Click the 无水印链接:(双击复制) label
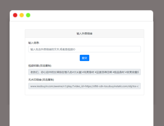 coord(41,80)
